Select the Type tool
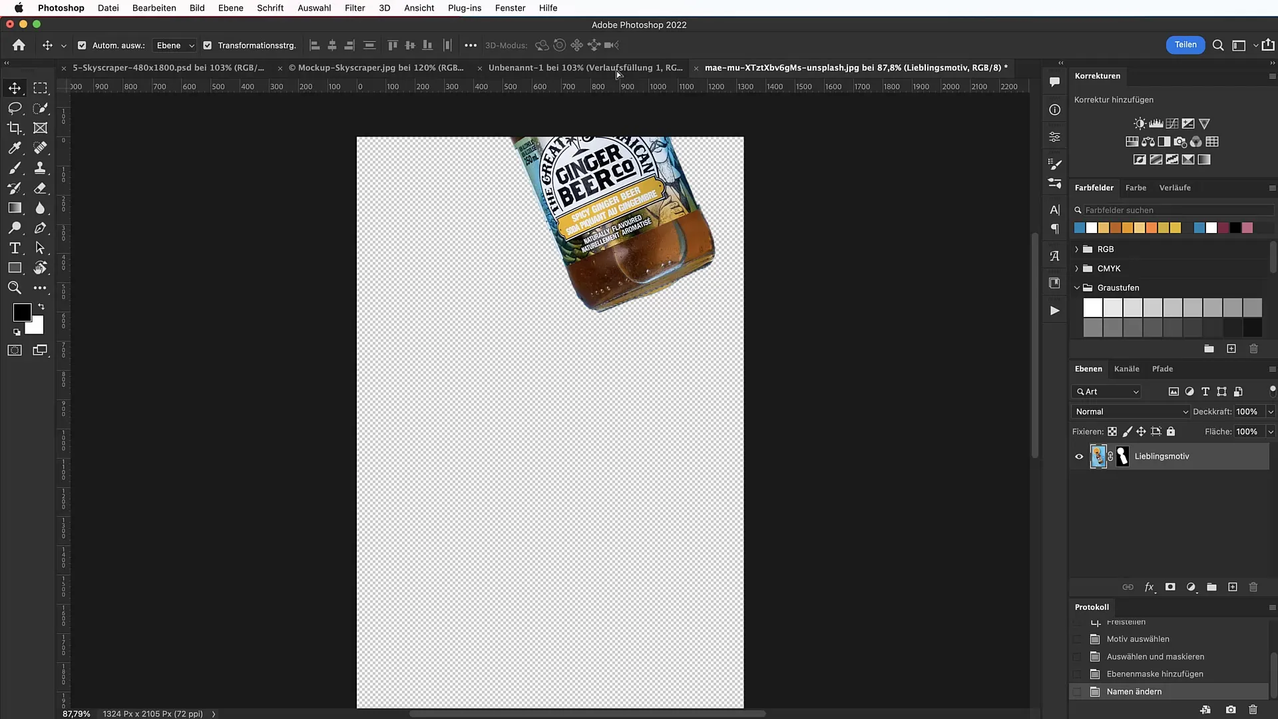 click(x=14, y=248)
